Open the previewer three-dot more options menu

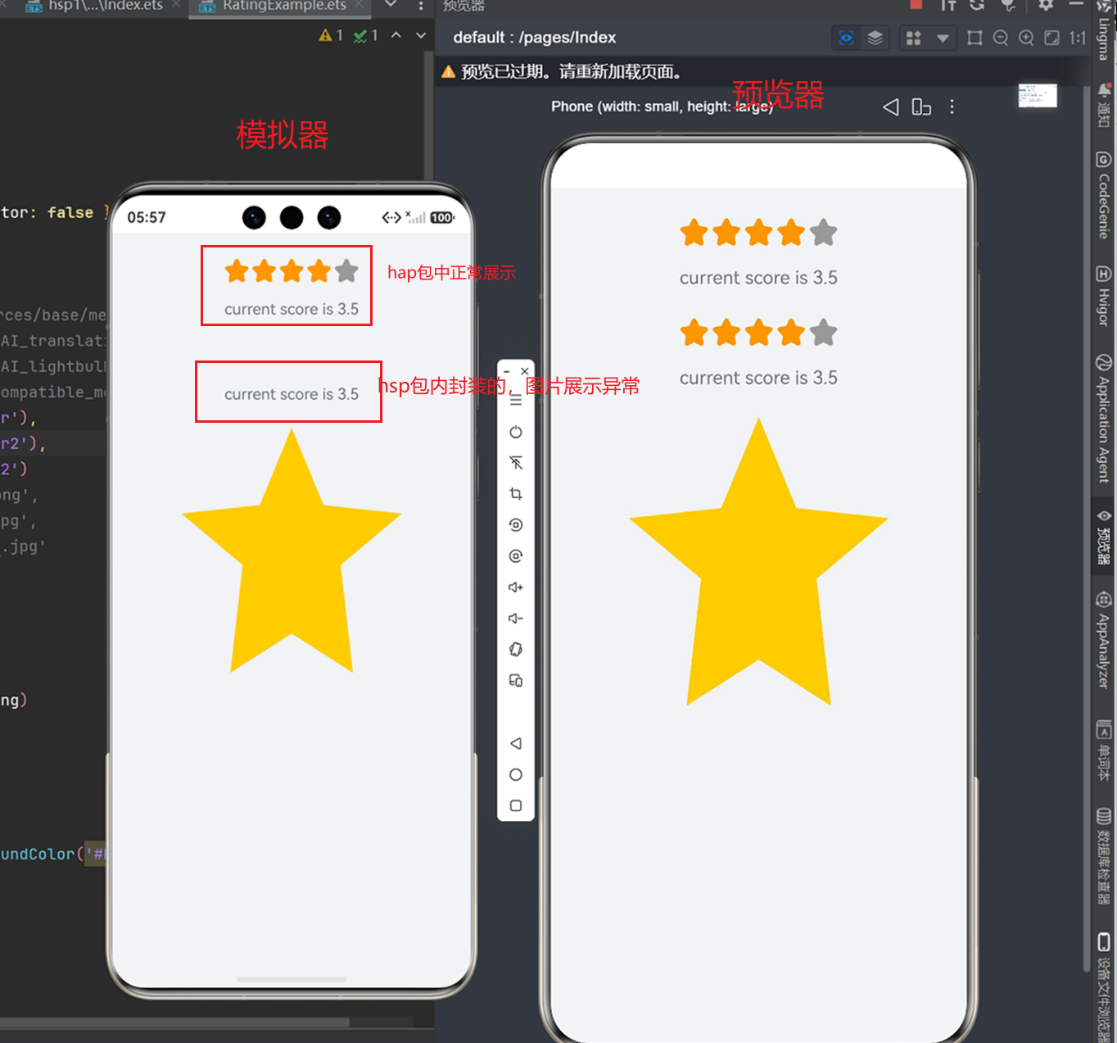pyautogui.click(x=952, y=107)
